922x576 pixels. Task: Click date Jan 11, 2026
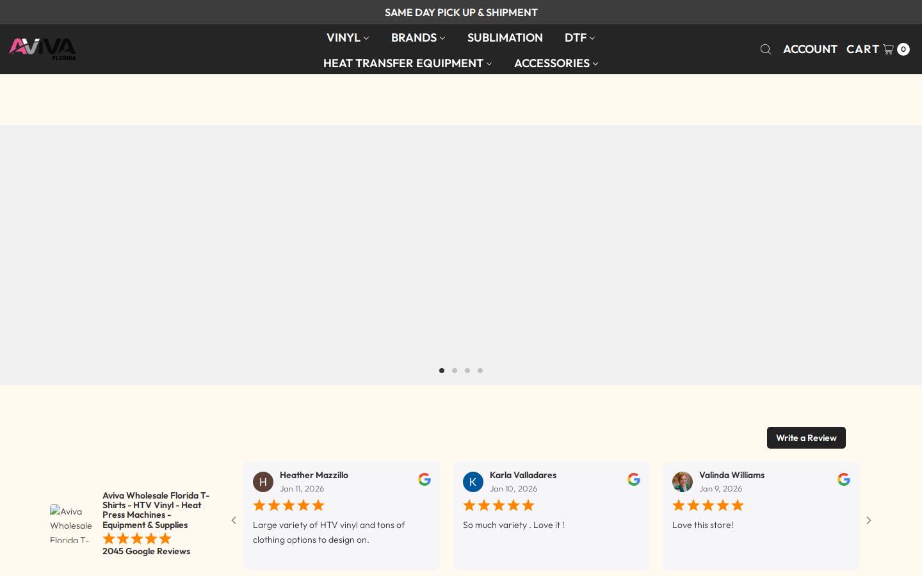point(302,488)
